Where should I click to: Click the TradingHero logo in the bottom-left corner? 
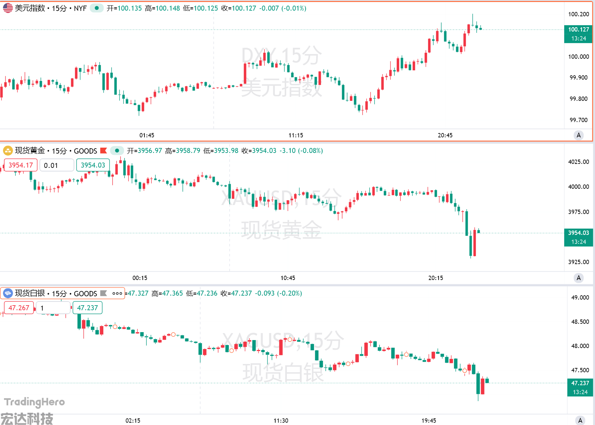click(x=35, y=402)
